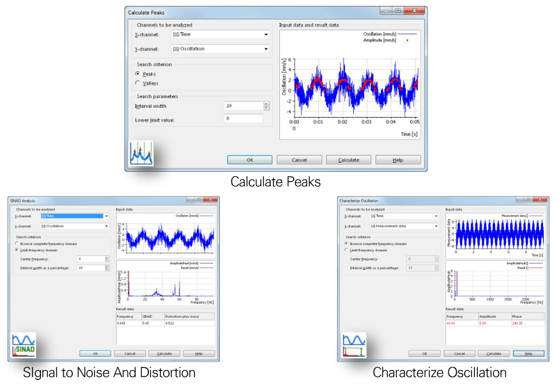Cancel the Calculate Peaks dialog
The height and width of the screenshot is (384, 558).
click(299, 160)
